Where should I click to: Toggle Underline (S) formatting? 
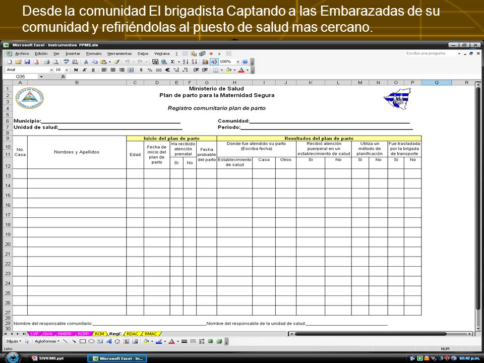[93, 70]
